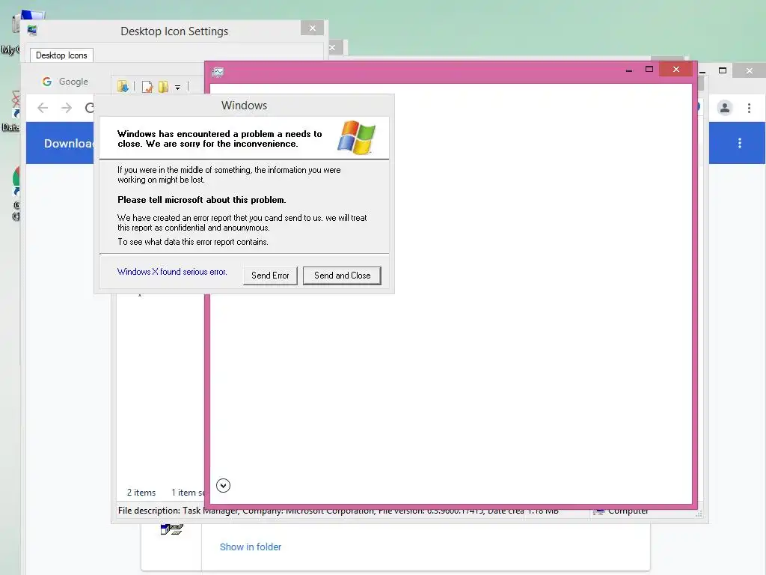Click the Explorer window resize grip
This screenshot has height=575, width=766.
click(x=699, y=514)
